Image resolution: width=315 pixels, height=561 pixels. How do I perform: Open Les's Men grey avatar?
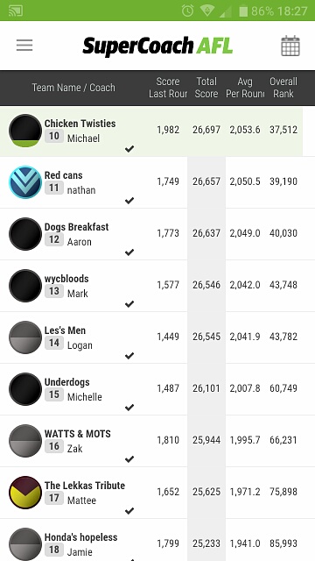pos(25,337)
